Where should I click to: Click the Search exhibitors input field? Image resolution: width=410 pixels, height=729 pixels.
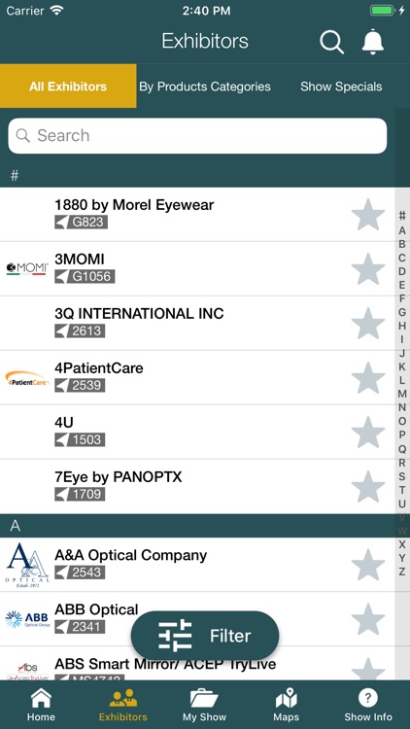pyautogui.click(x=197, y=136)
